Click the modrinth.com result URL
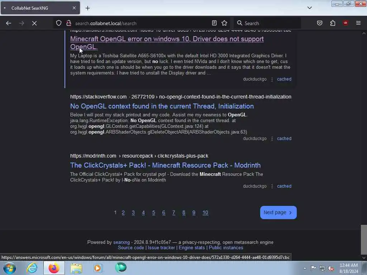This screenshot has width=367, height=275. (x=139, y=156)
